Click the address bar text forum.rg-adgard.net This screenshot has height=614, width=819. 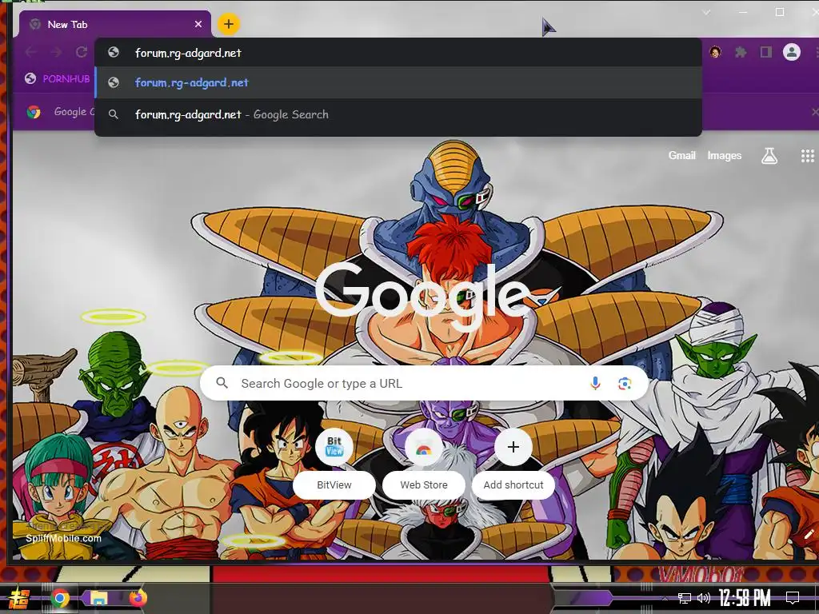pos(188,53)
